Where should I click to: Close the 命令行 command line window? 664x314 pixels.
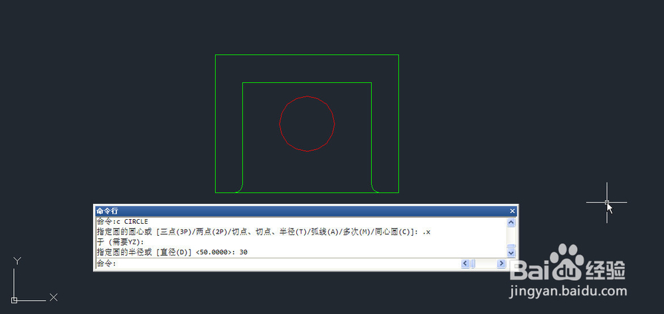pyautogui.click(x=512, y=210)
